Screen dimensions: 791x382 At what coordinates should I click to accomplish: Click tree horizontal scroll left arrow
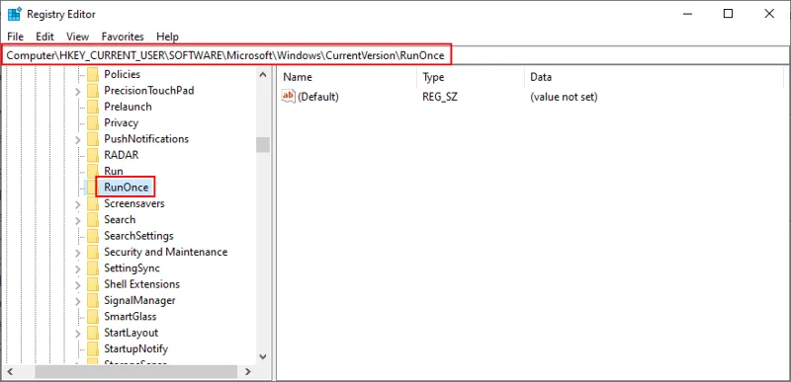point(10,372)
